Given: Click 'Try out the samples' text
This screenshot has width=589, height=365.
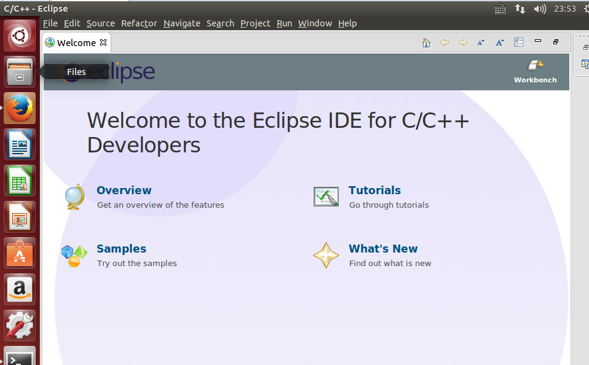Looking at the screenshot, I should [136, 263].
